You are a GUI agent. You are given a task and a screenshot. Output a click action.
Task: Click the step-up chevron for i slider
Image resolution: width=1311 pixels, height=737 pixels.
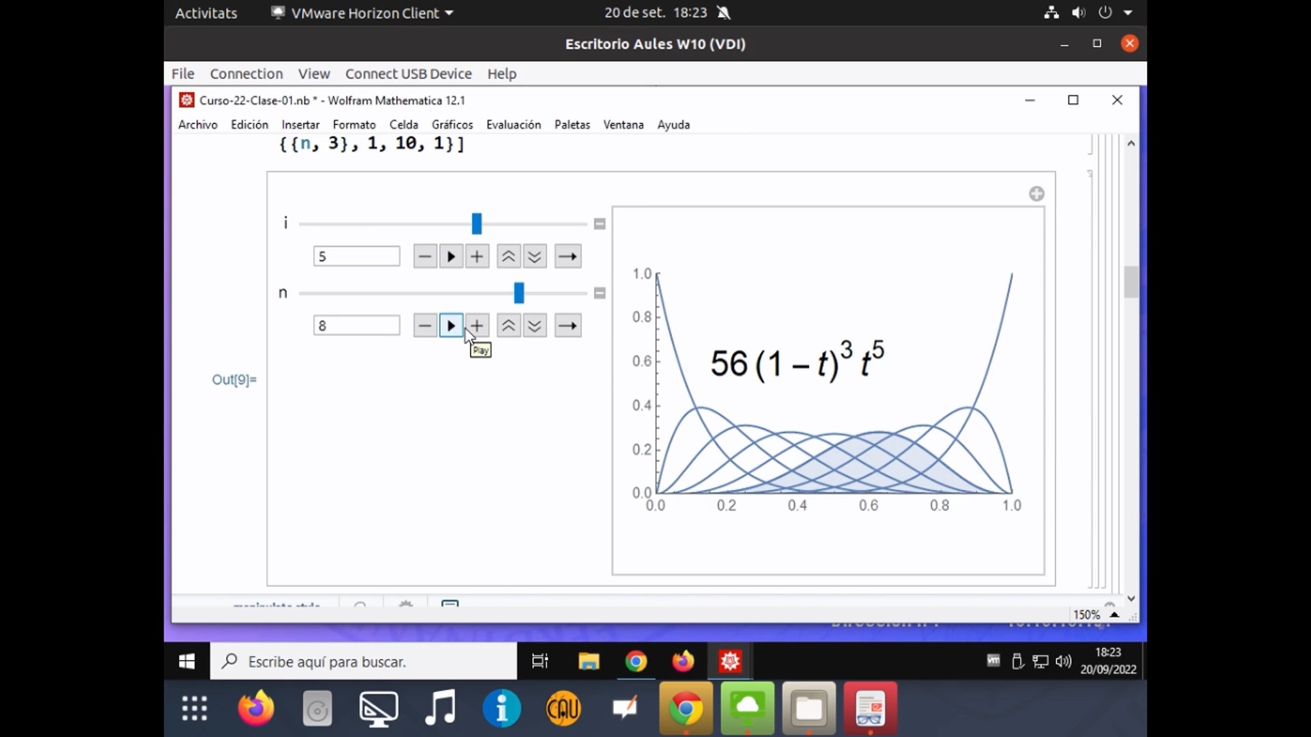[509, 257]
